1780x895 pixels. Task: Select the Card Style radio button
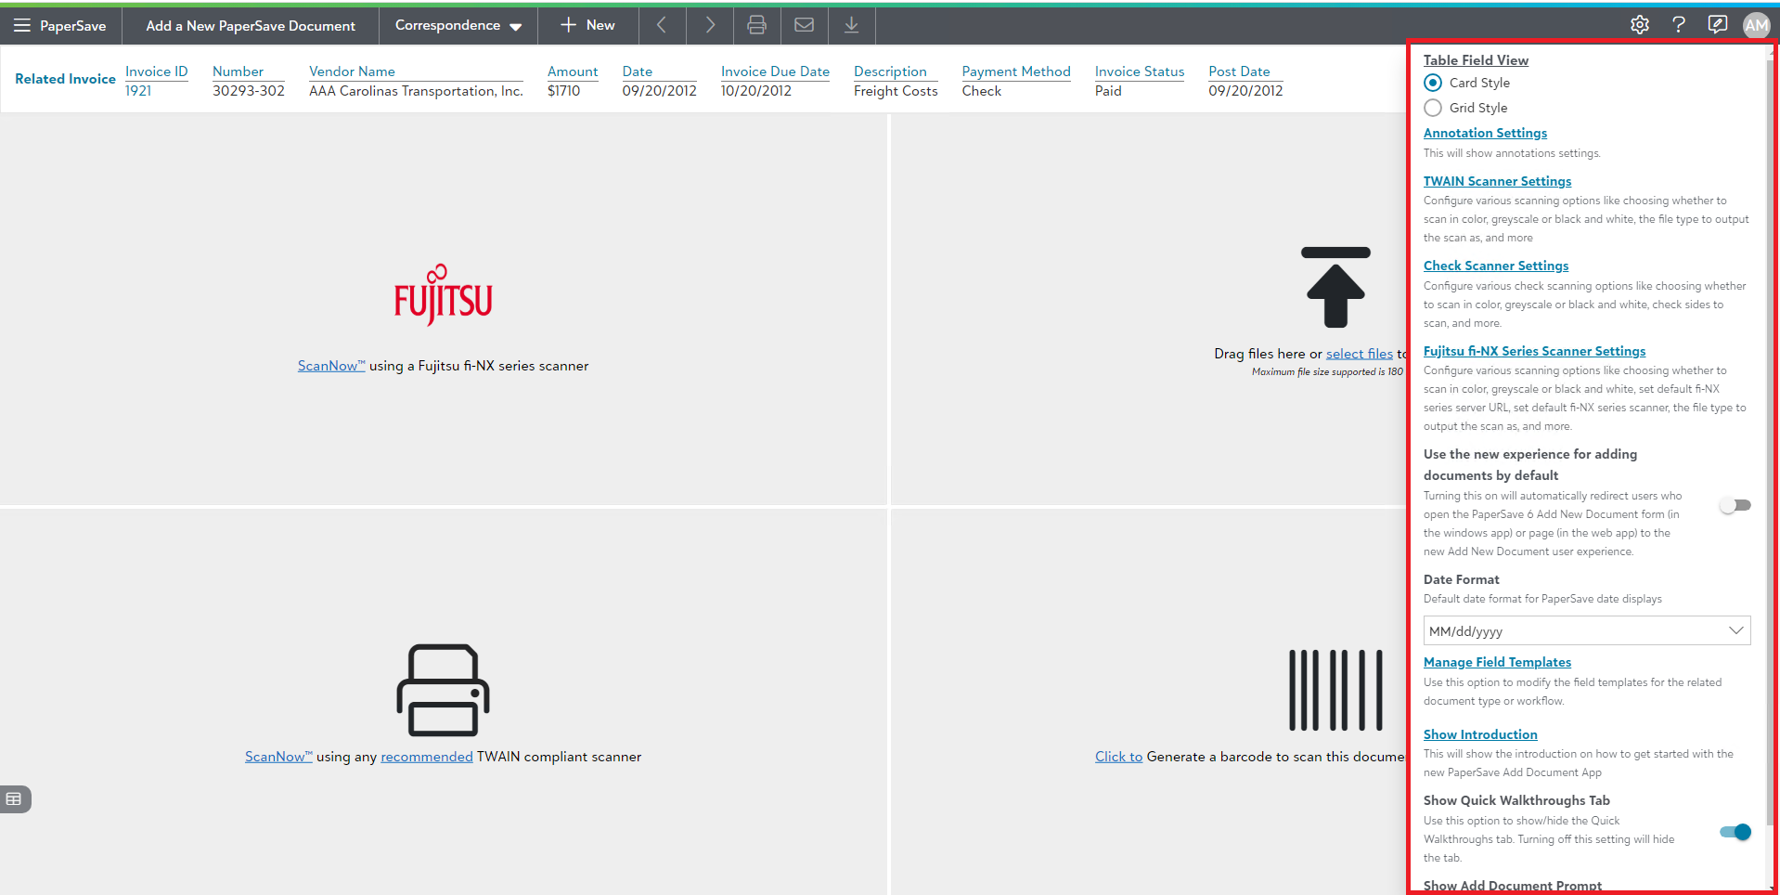click(1433, 83)
